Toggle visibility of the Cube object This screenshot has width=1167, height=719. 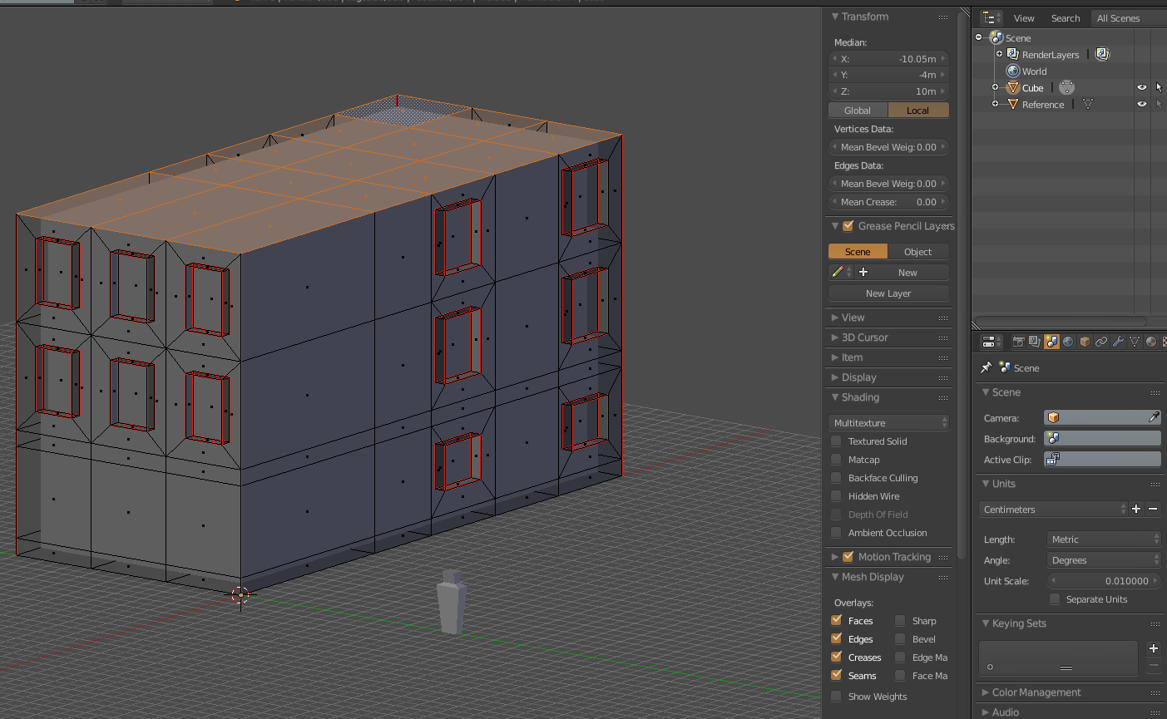[x=1142, y=87]
